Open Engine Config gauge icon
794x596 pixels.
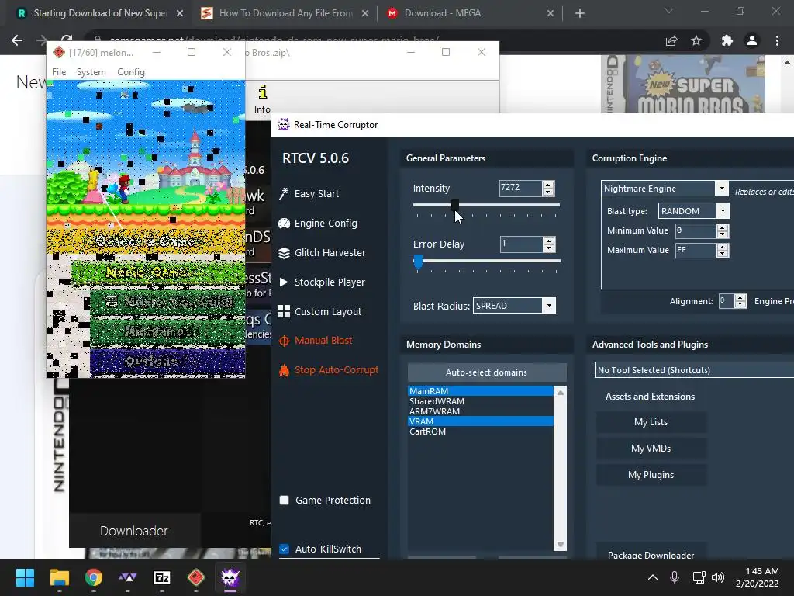[284, 223]
